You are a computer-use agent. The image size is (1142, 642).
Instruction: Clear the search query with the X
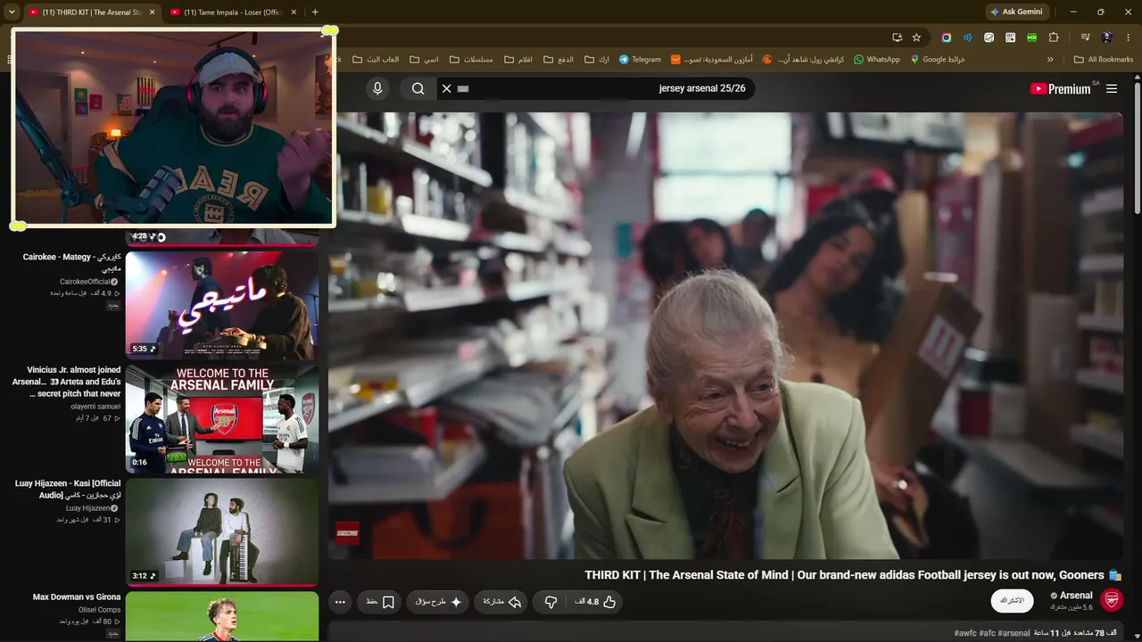pyautogui.click(x=446, y=88)
